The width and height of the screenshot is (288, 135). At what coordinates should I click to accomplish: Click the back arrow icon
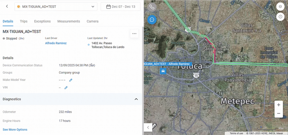7,6
